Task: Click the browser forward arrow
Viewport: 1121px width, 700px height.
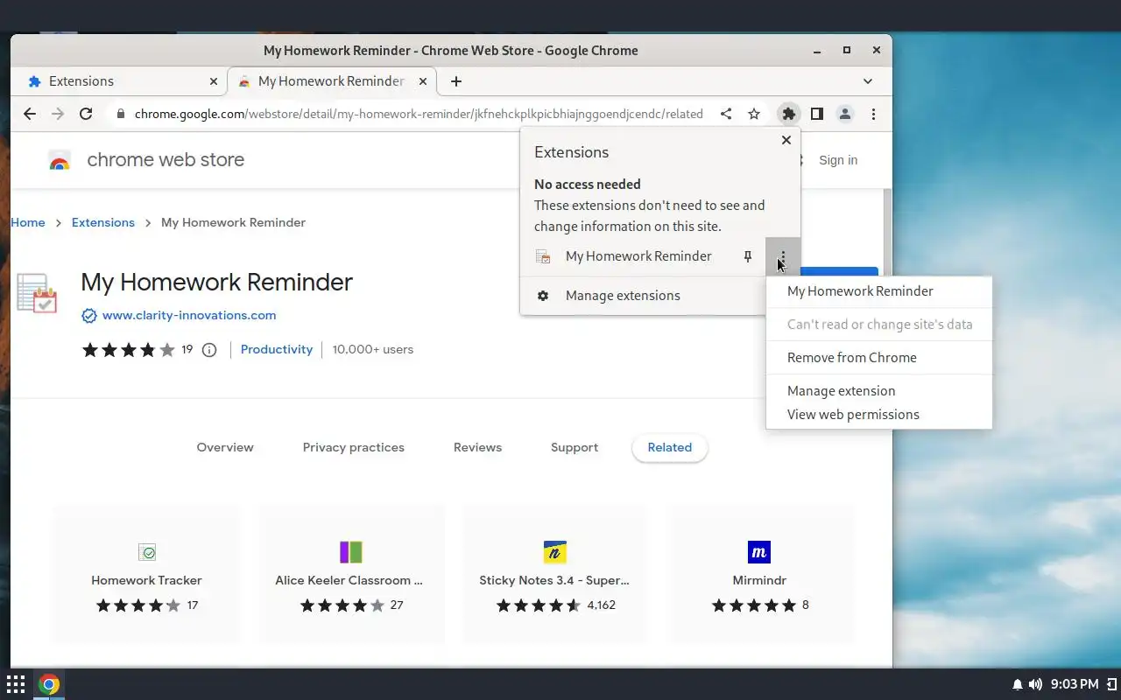Action: pos(58,114)
